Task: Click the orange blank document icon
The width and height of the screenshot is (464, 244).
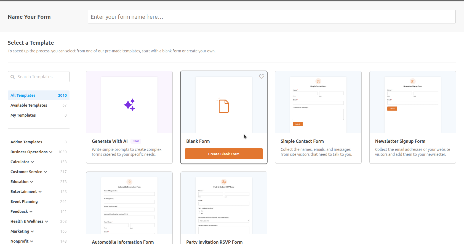Action: (x=224, y=106)
